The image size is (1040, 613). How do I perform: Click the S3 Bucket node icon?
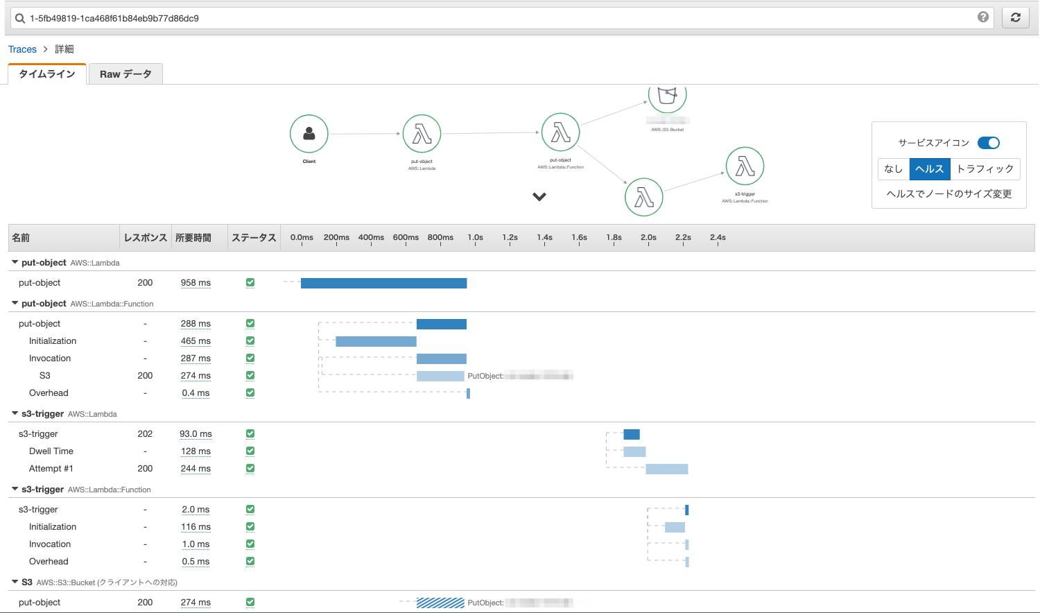(x=667, y=97)
